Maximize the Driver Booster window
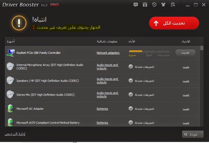The width and height of the screenshot is (209, 143). click(196, 5)
